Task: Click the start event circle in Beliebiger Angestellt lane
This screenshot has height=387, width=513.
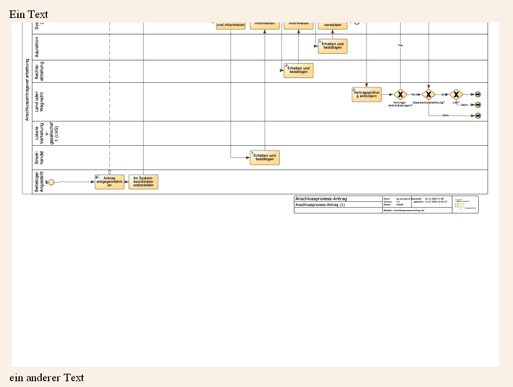Action: click(51, 182)
